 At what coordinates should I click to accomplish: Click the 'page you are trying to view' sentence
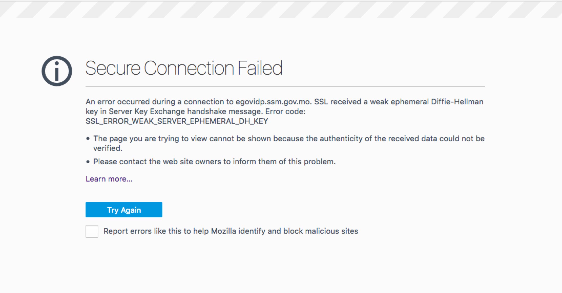click(x=289, y=143)
